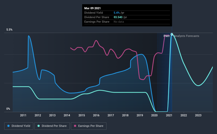Click the 0% y-axis label
Image resolution: width=217 pixels, height=134 pixels.
(x=8, y=109)
